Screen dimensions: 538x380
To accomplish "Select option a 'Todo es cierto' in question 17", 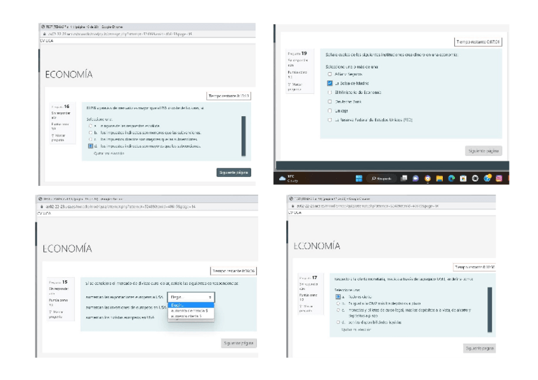I will [x=338, y=297].
